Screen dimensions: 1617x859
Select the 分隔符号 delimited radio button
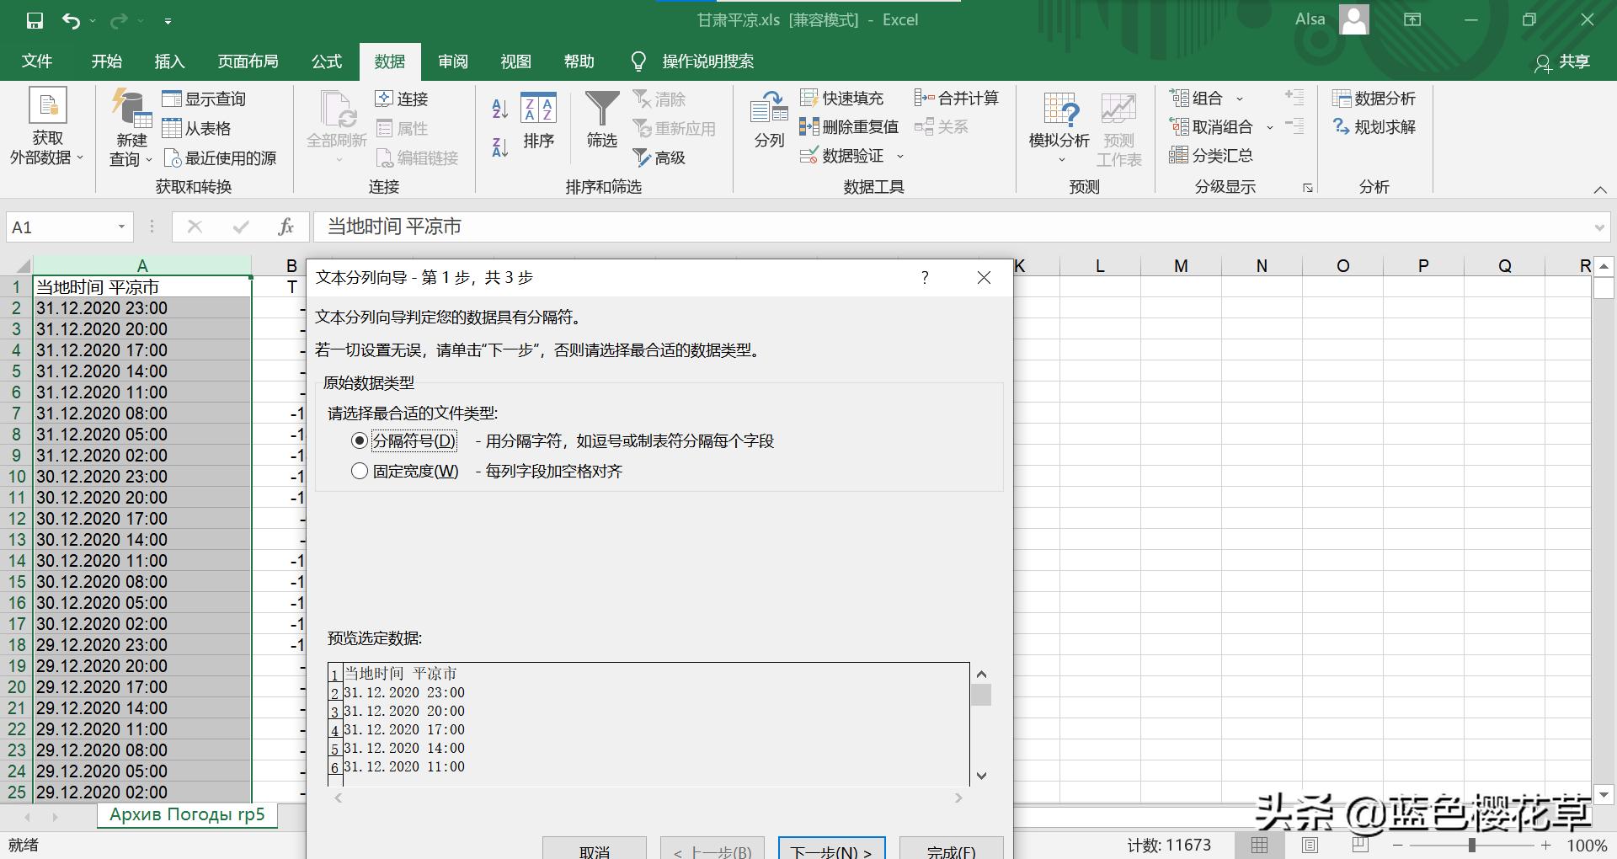pos(360,440)
